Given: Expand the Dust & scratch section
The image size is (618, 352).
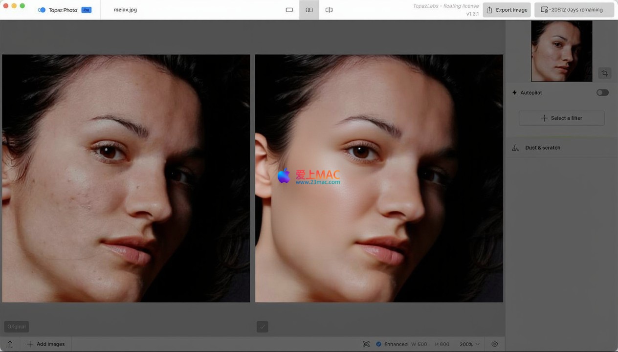Looking at the screenshot, I should click(543, 148).
